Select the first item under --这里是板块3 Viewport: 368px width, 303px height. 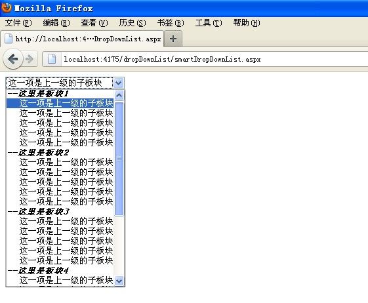click(60, 221)
